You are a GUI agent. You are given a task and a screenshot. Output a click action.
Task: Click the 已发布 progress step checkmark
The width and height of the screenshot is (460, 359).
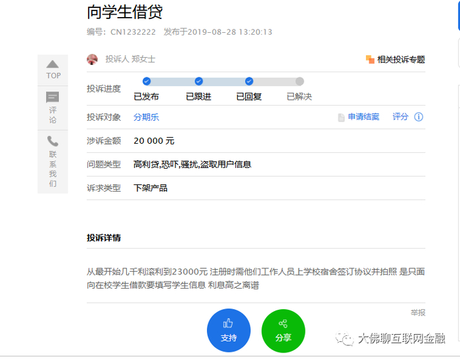(x=147, y=81)
